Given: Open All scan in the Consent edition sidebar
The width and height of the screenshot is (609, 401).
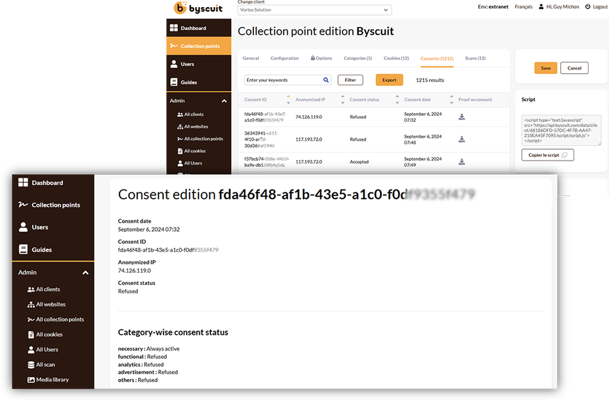Looking at the screenshot, I should click(41, 365).
